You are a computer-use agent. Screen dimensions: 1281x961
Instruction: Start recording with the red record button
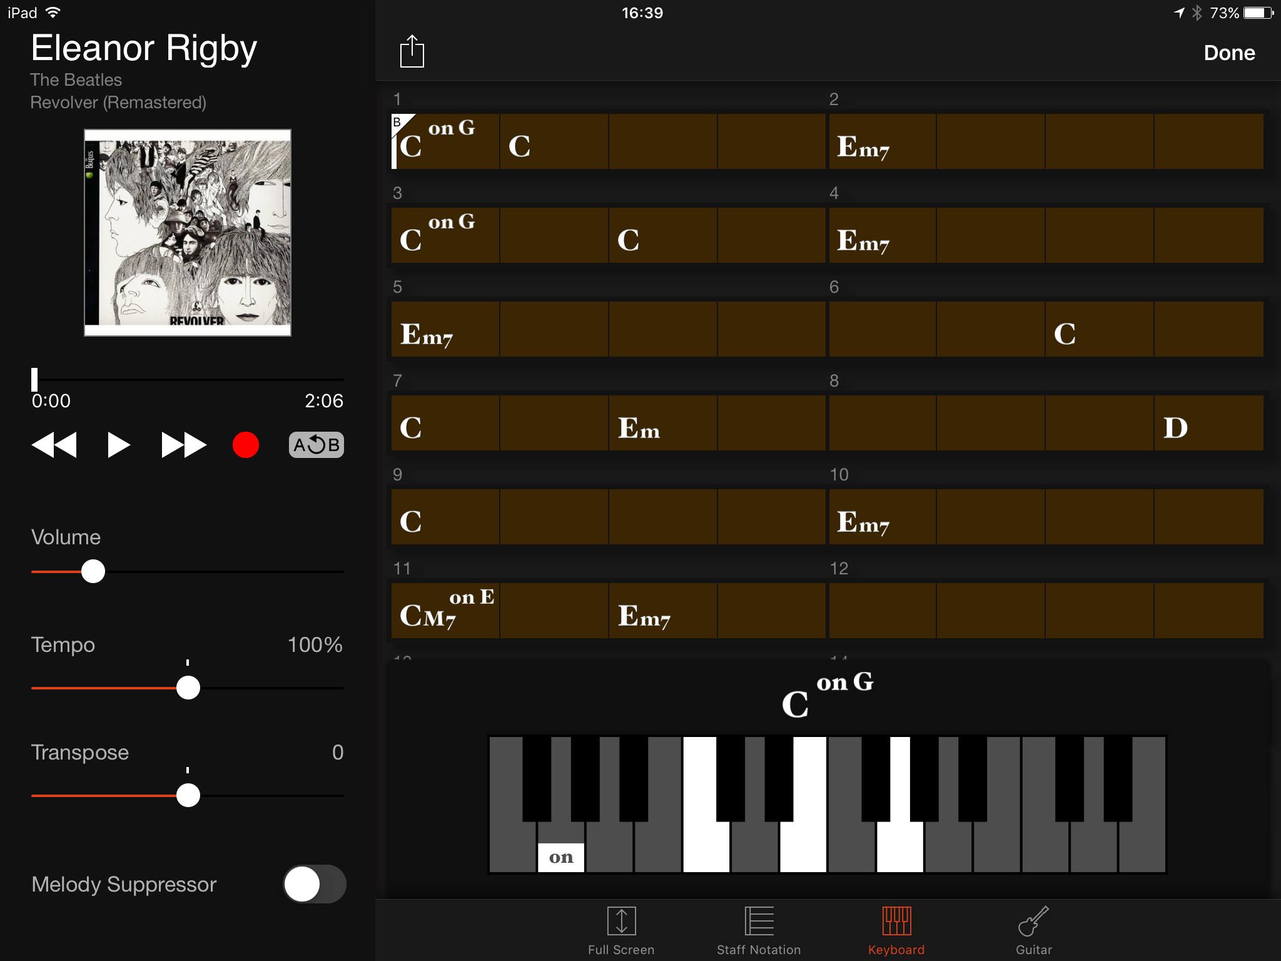[246, 445]
